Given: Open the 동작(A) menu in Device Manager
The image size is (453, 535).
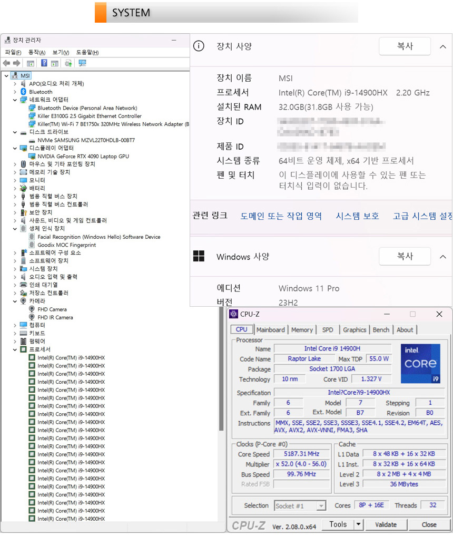Looking at the screenshot, I should (36, 52).
